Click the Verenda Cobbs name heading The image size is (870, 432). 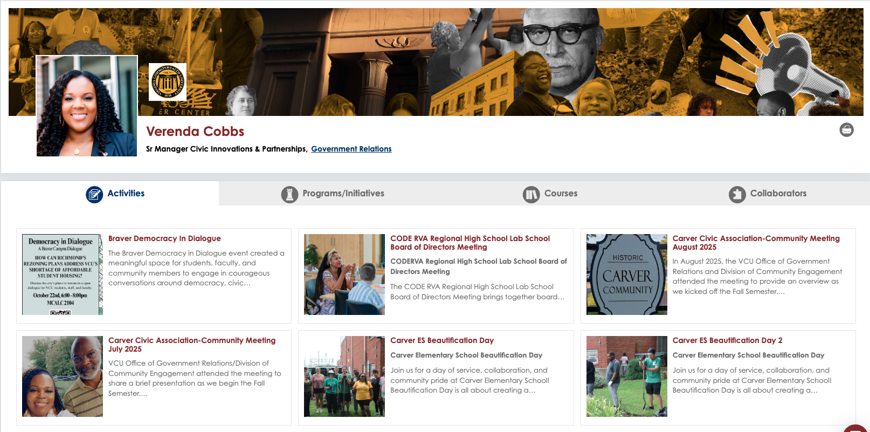[x=195, y=132]
